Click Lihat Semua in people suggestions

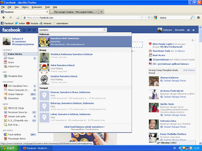point(189,70)
